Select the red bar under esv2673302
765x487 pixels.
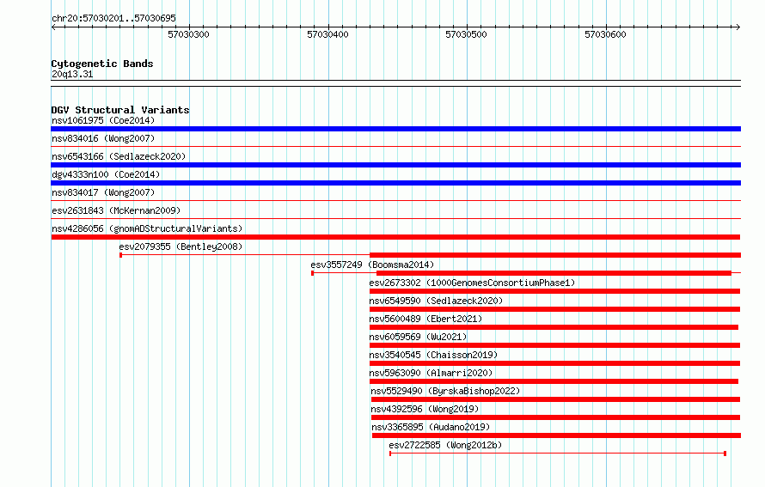(554, 291)
